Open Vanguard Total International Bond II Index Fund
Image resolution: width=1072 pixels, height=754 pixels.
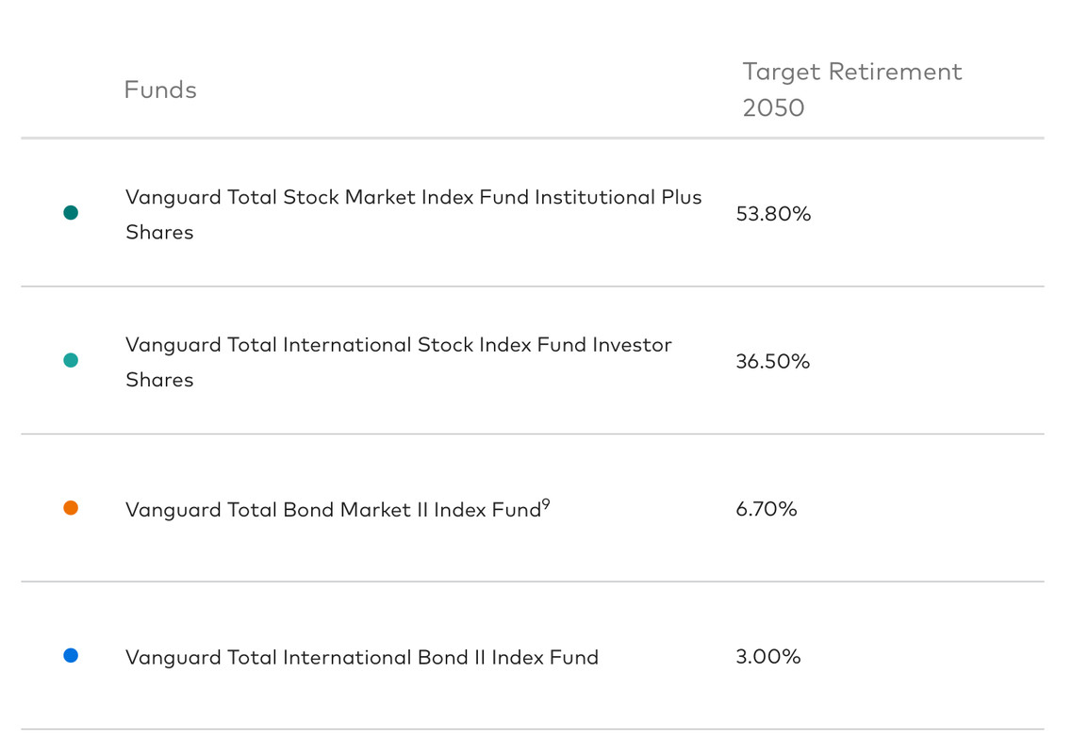click(361, 658)
